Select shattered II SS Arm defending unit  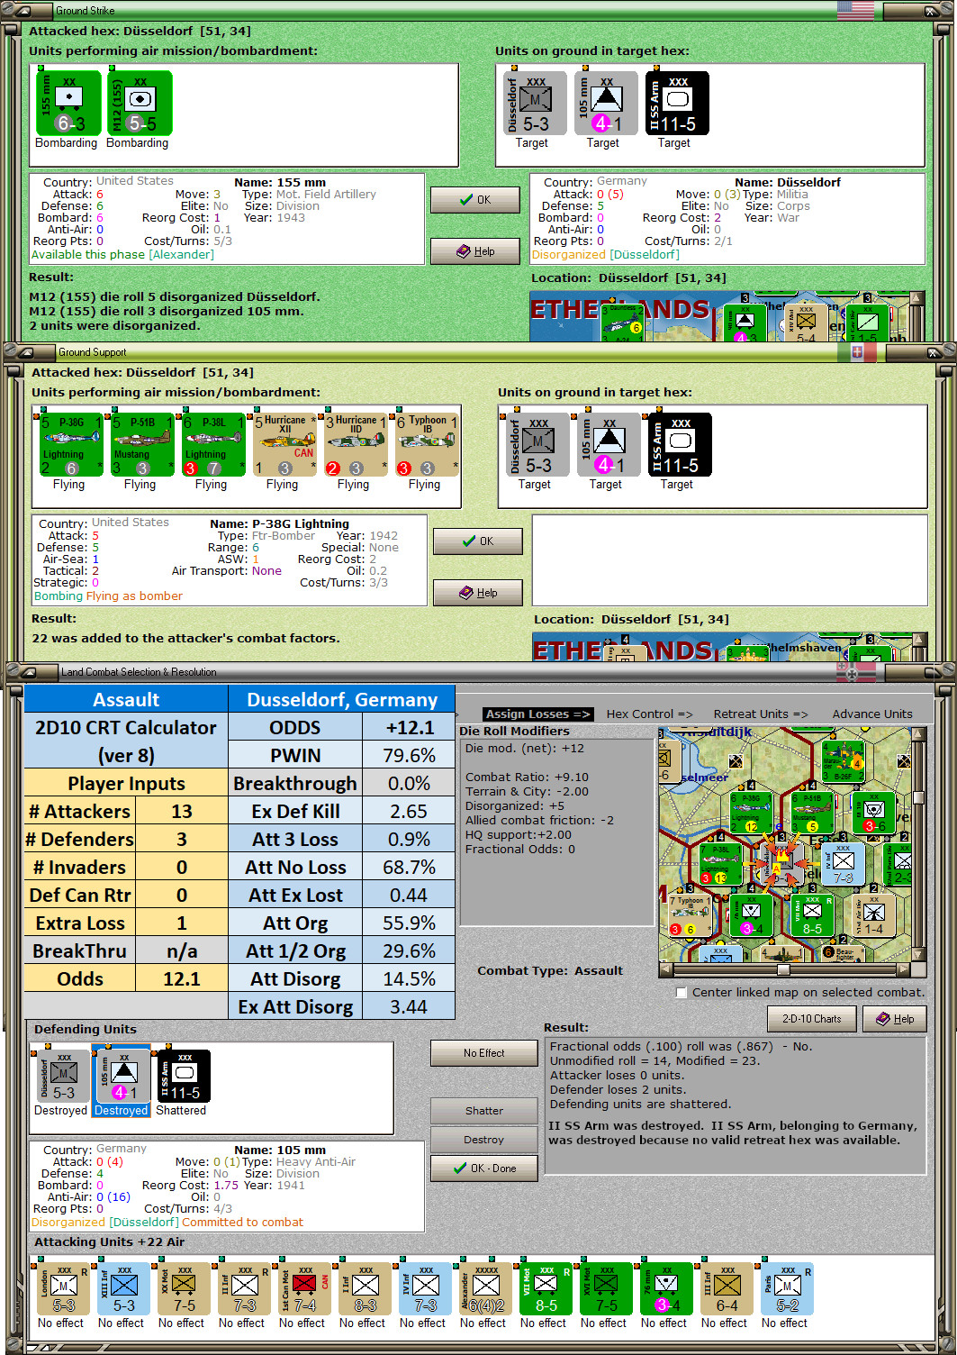(x=183, y=1076)
